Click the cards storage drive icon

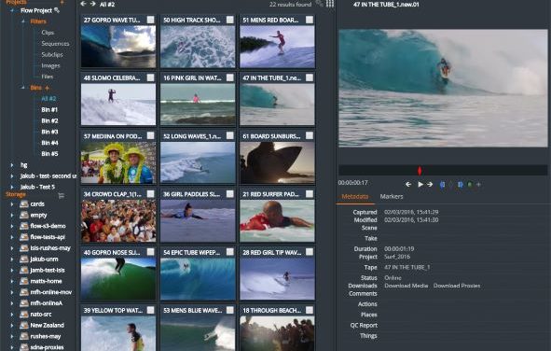[x=24, y=204]
